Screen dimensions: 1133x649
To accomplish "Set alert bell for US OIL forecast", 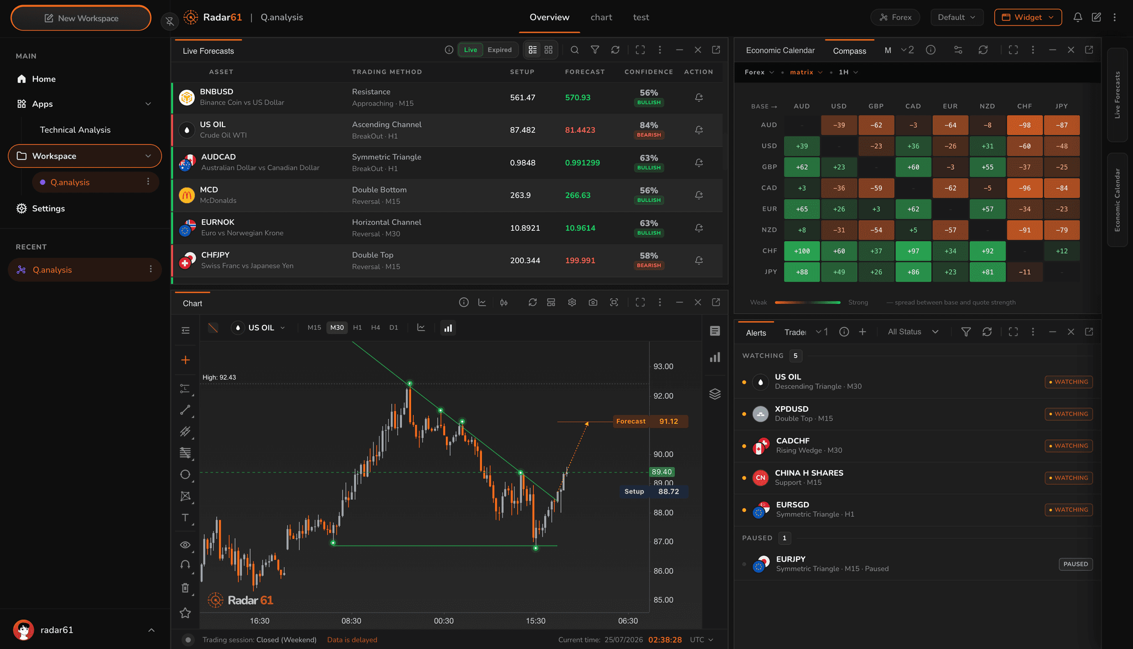I will tap(699, 130).
